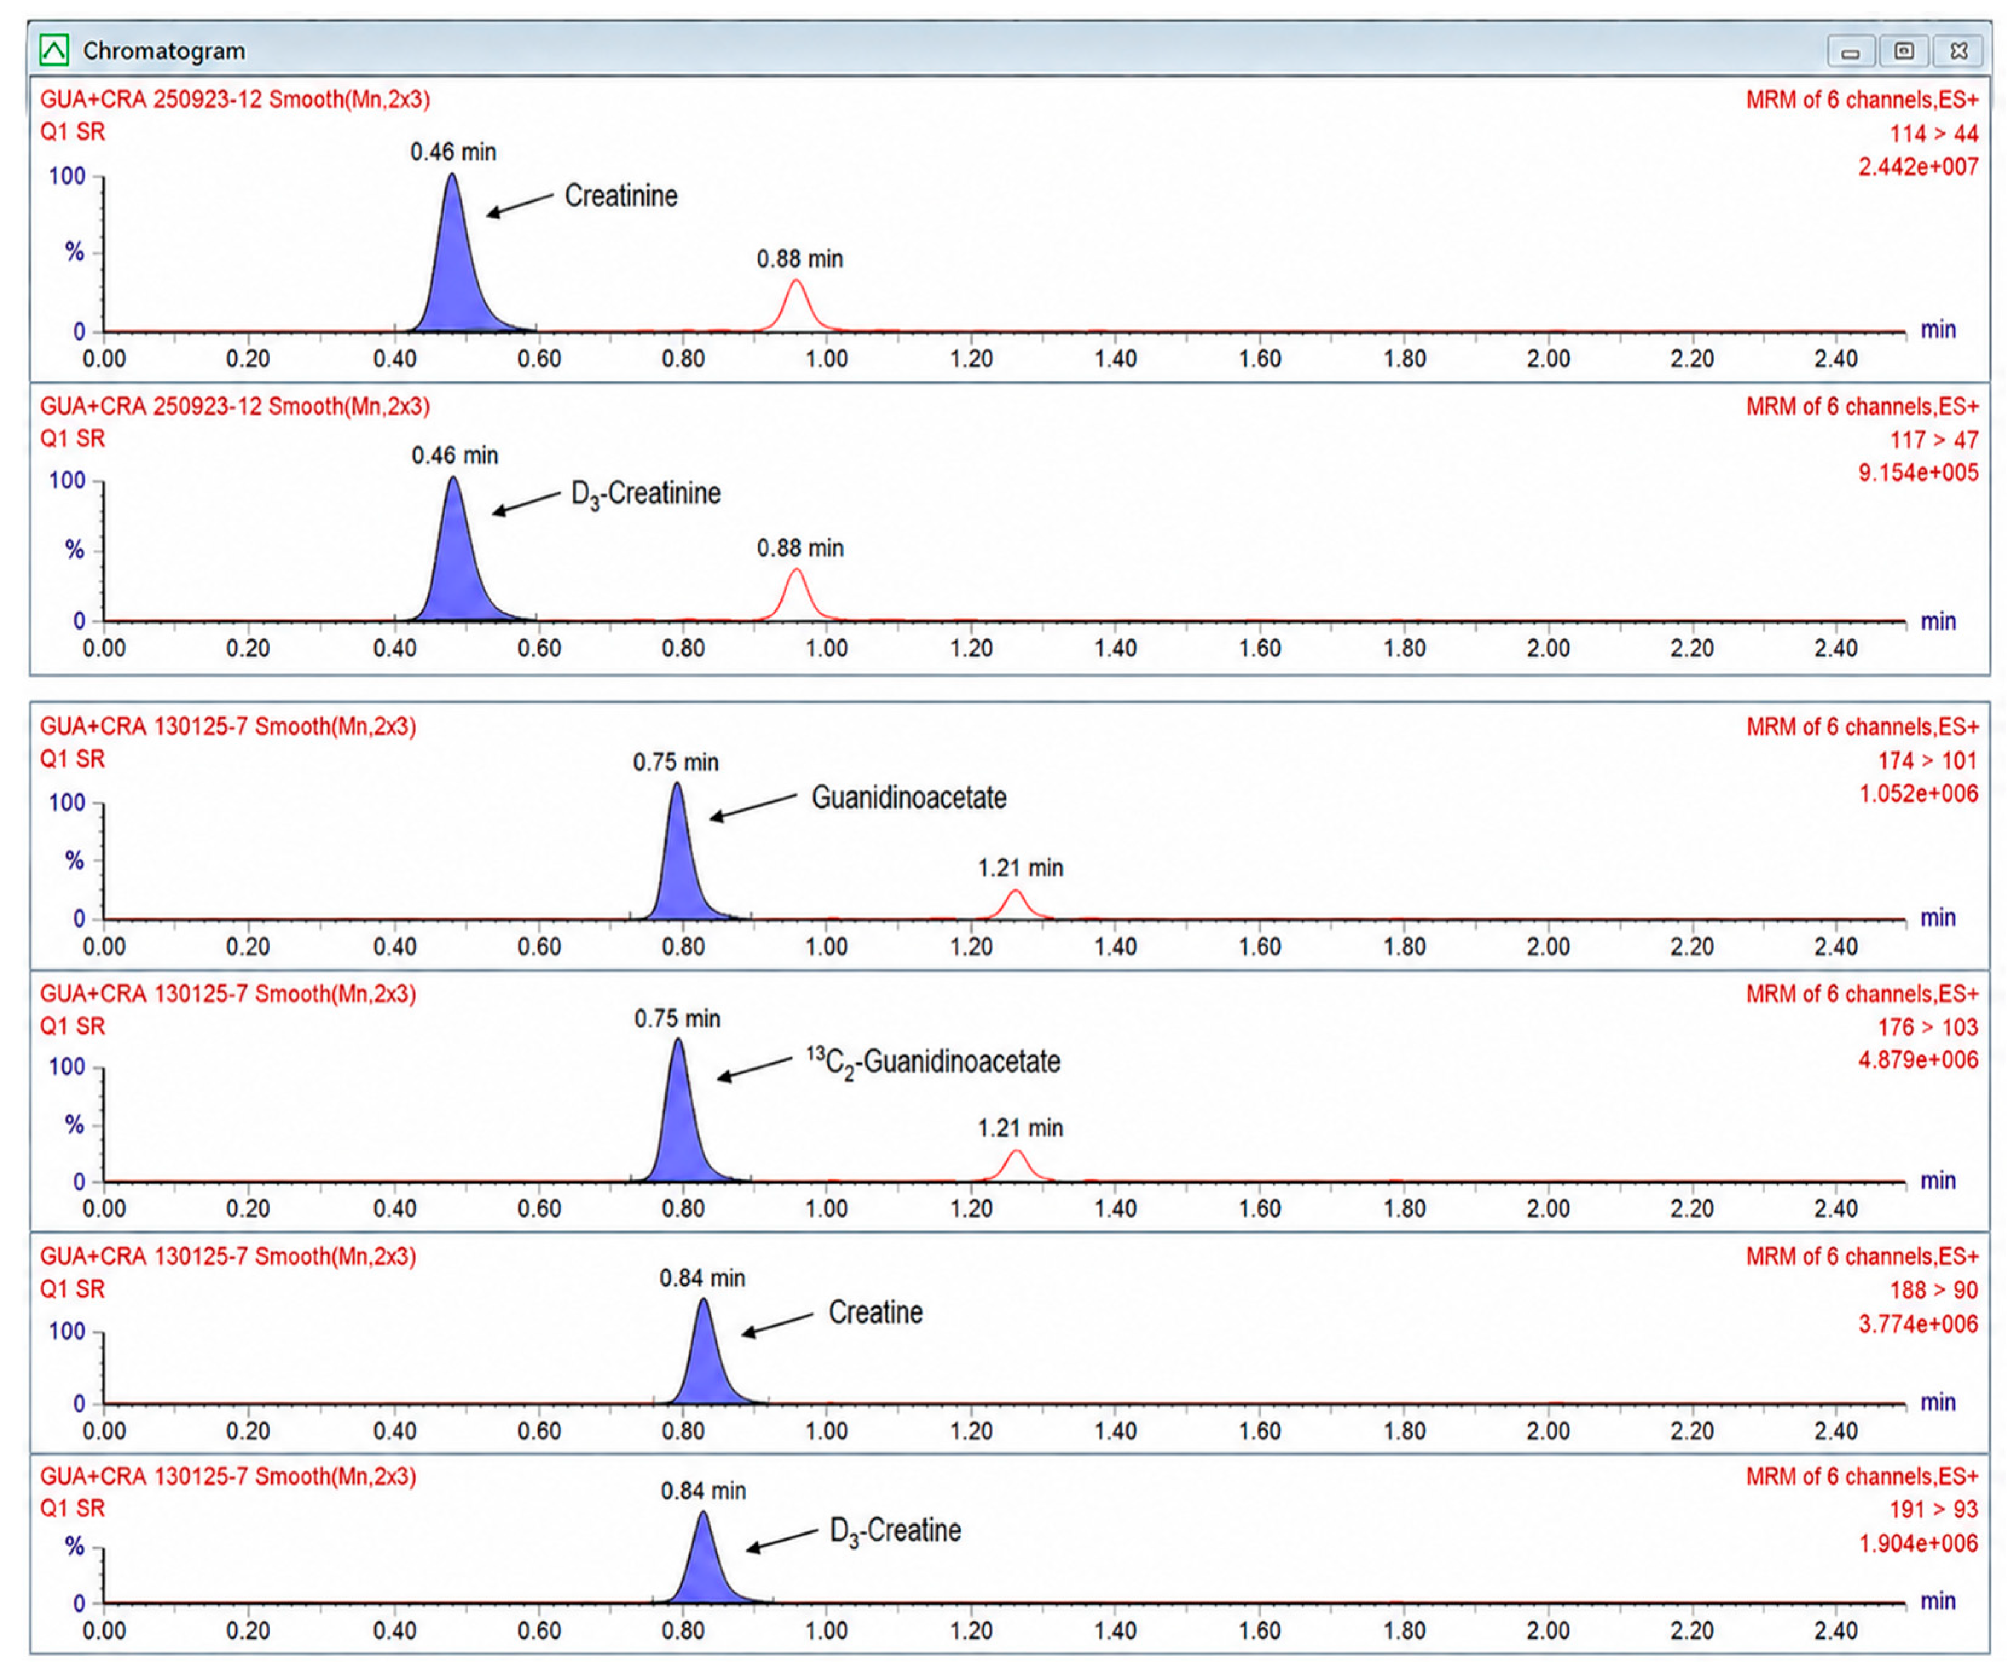Click GUA+CRA 130125-7 header of 176 > 103 trace
The height and width of the screenshot is (1678, 2011).
click(228, 993)
